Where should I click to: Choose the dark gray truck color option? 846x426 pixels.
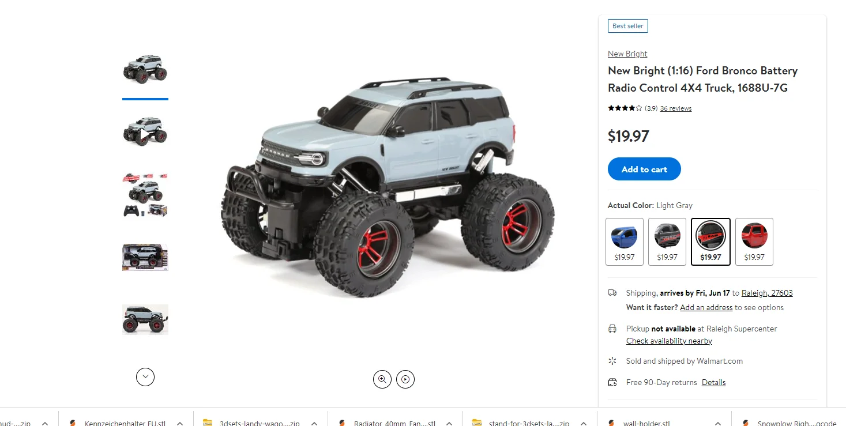click(x=667, y=242)
